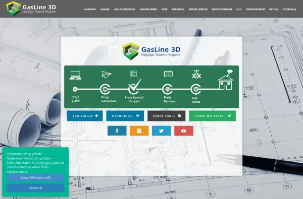Viewport: 303px width, 199px height.
Task: Click the Proje Randevu label
Action: [170, 99]
